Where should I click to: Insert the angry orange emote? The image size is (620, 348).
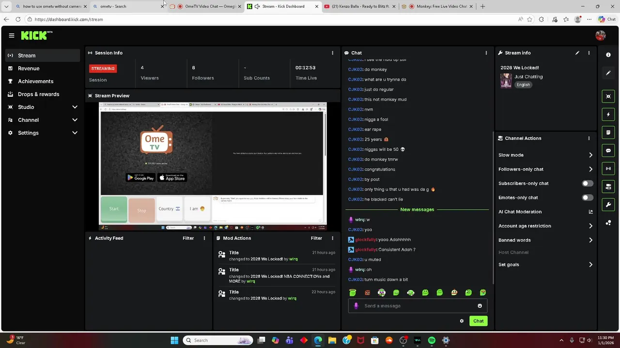[367, 292]
